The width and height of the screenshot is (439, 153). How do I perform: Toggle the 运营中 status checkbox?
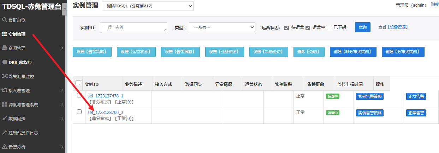[x=308, y=28]
